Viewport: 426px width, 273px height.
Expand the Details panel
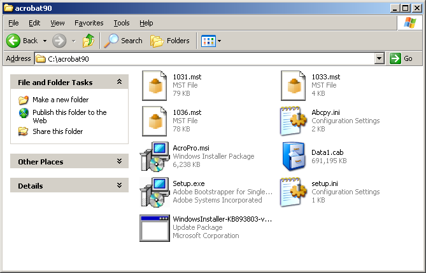pos(119,186)
